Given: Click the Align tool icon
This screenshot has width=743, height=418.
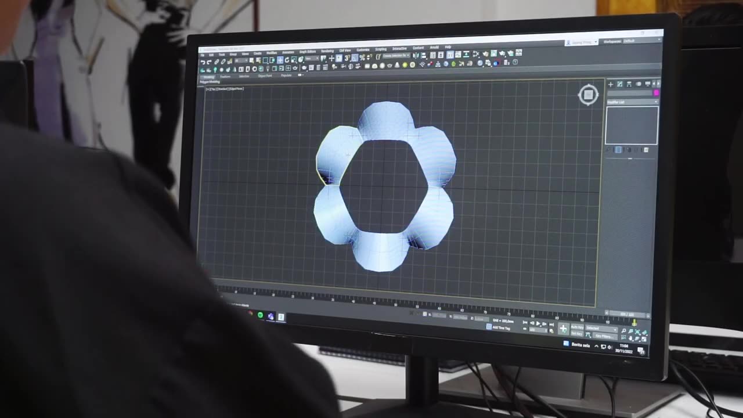Looking at the screenshot, I should pos(423,55).
